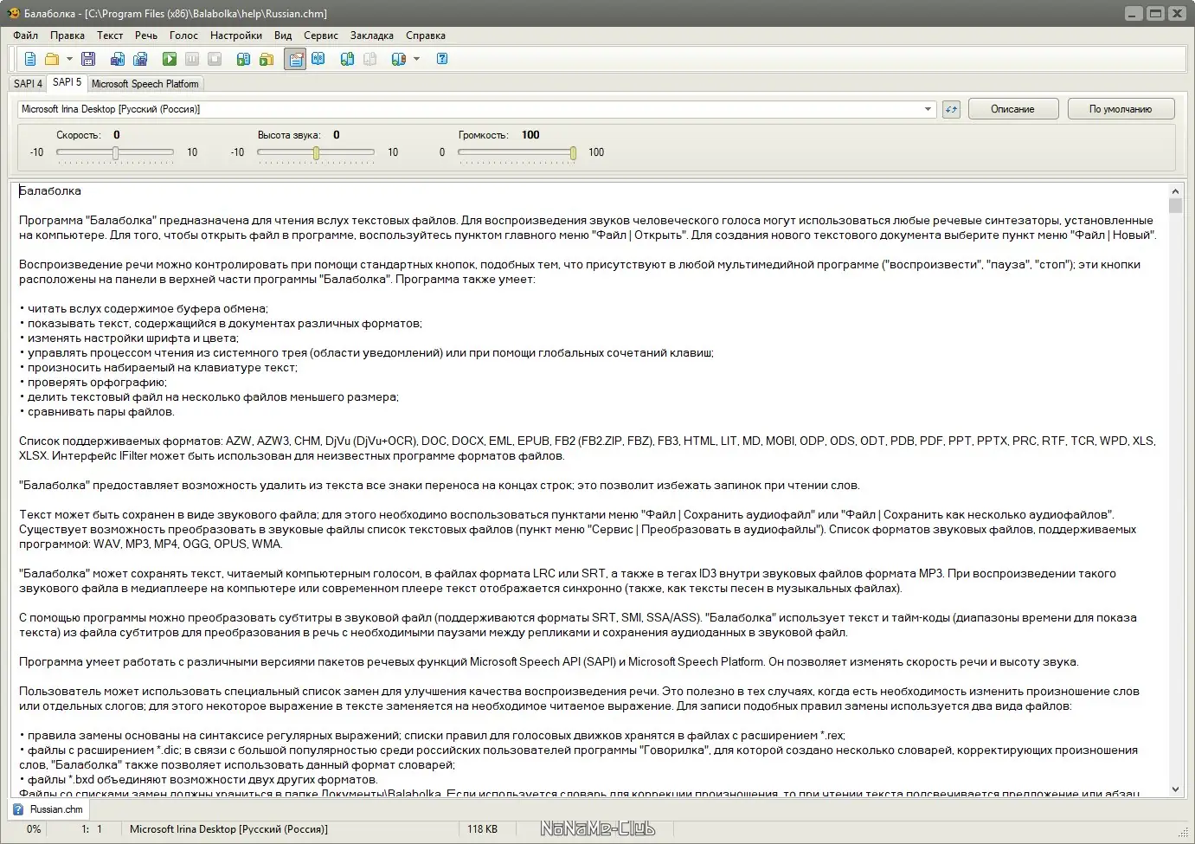
Task: Click the greyed Go to bookmark icon
Action: [x=369, y=59]
